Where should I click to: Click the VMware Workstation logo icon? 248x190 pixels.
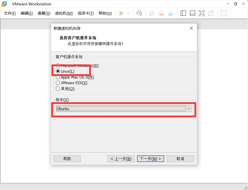4,4
